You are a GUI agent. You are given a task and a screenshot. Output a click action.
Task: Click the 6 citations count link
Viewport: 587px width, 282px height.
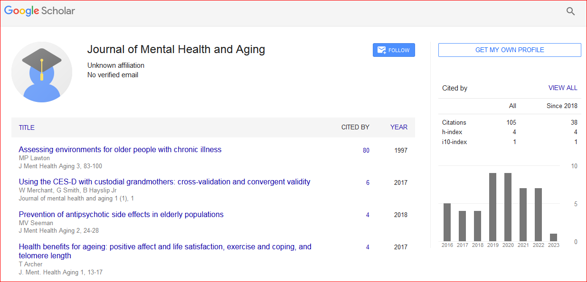[x=368, y=182]
